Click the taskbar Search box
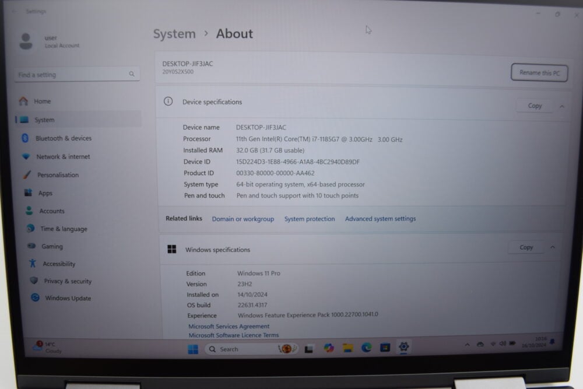This screenshot has width=583, height=389. pyautogui.click(x=251, y=349)
